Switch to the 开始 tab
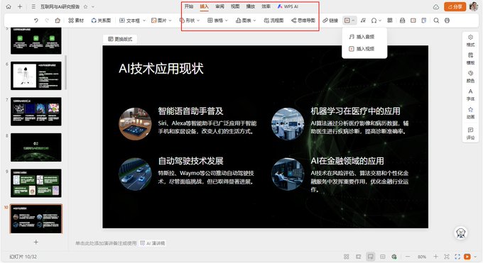483x263 pixels. point(188,6)
